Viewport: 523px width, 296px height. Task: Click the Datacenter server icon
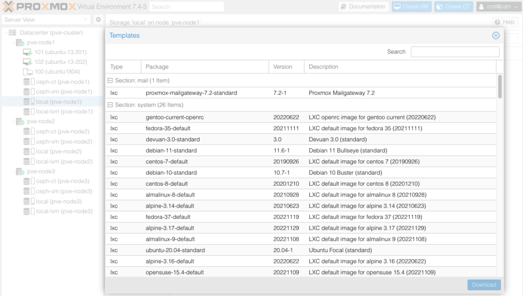pyautogui.click(x=13, y=33)
